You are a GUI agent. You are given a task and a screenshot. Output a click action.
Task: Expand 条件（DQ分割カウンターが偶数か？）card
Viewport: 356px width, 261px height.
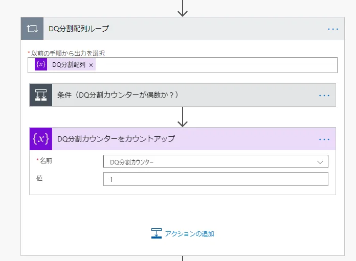(183, 95)
